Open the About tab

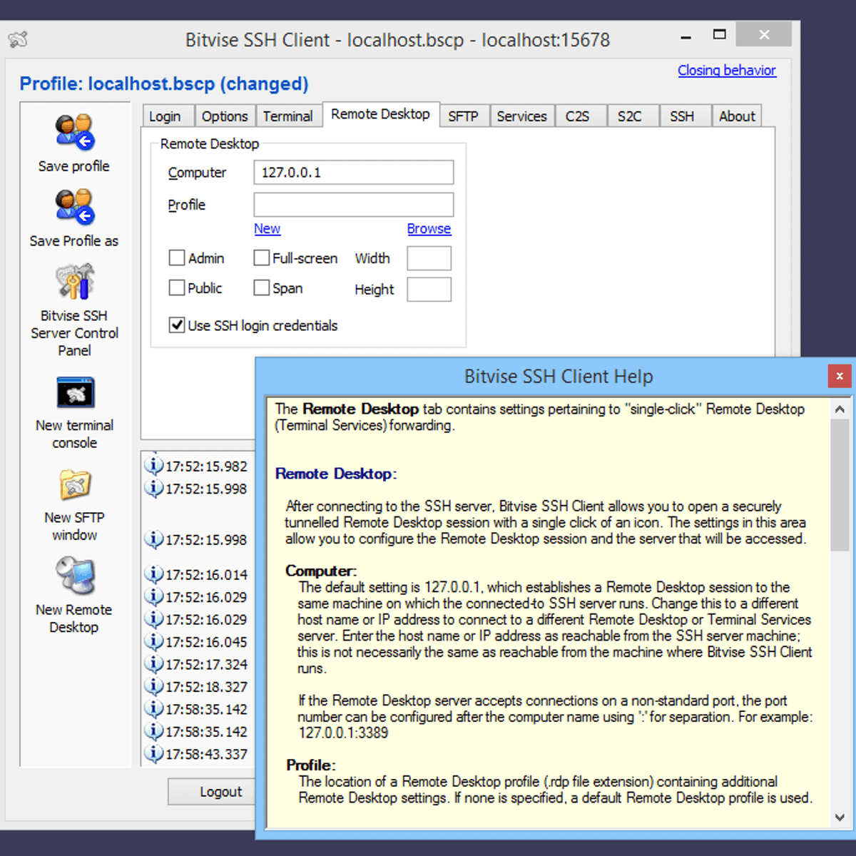tap(737, 116)
